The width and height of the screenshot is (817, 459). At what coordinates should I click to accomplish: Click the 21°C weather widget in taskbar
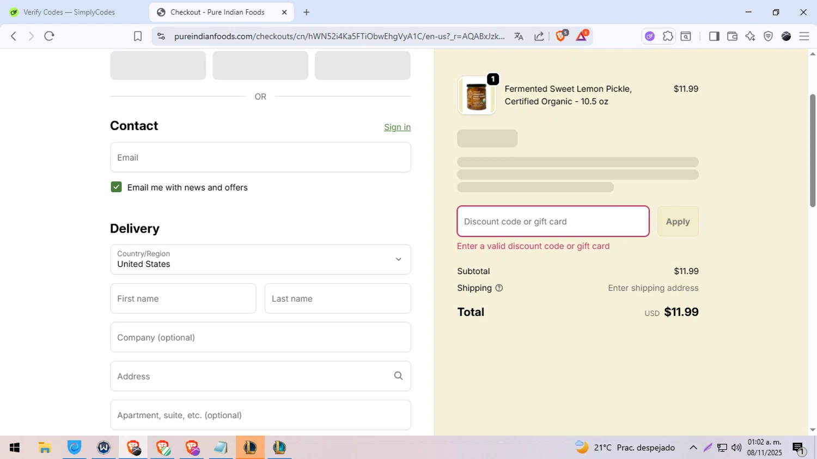(x=625, y=448)
